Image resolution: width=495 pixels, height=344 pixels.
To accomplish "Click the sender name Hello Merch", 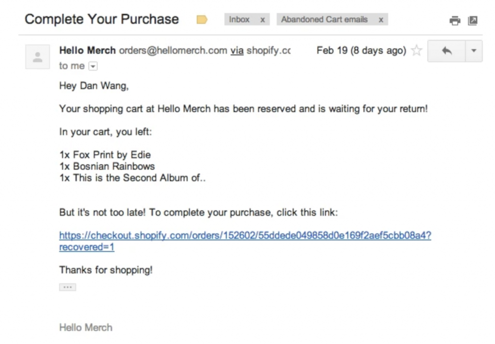I will (87, 50).
